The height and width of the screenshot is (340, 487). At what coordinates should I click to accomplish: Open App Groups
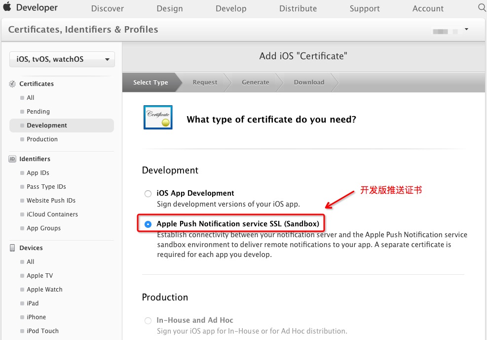coord(44,228)
